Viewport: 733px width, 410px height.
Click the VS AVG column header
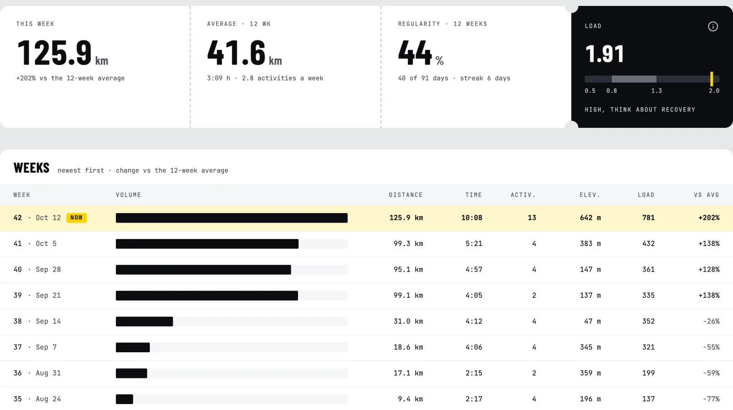[706, 195]
